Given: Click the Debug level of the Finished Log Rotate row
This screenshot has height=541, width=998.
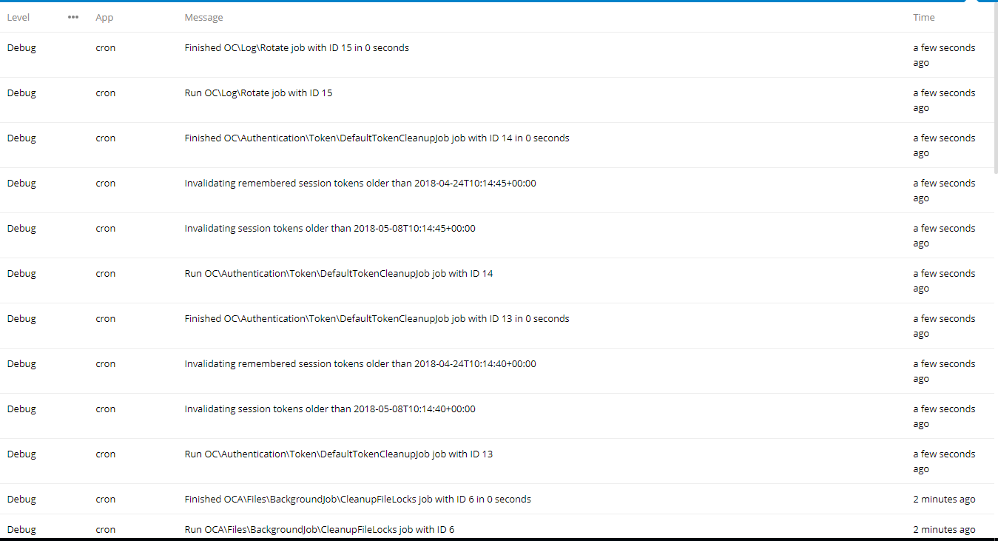Looking at the screenshot, I should (x=21, y=48).
